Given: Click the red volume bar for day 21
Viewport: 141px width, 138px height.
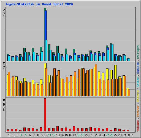Looking at the screenshot, I should coord(91,129).
